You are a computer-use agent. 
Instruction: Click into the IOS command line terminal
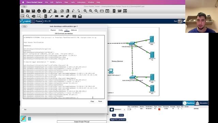64,67
